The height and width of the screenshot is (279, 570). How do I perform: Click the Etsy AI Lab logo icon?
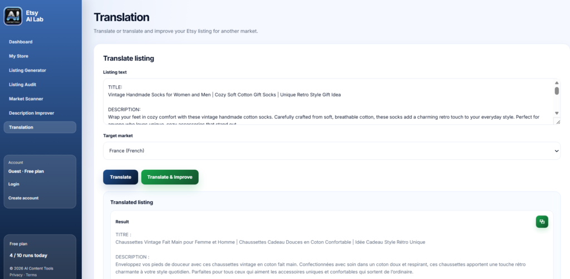click(13, 16)
